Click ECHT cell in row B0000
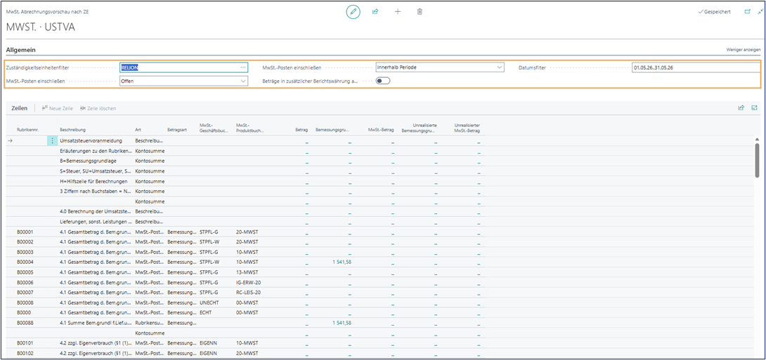Viewport: 766px width, 360px height. (206, 313)
